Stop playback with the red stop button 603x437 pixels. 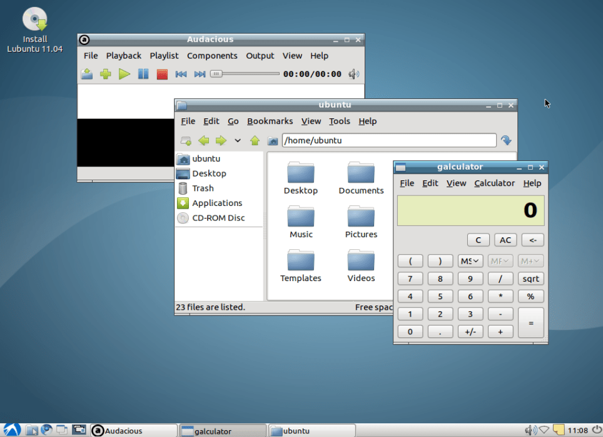pos(162,74)
